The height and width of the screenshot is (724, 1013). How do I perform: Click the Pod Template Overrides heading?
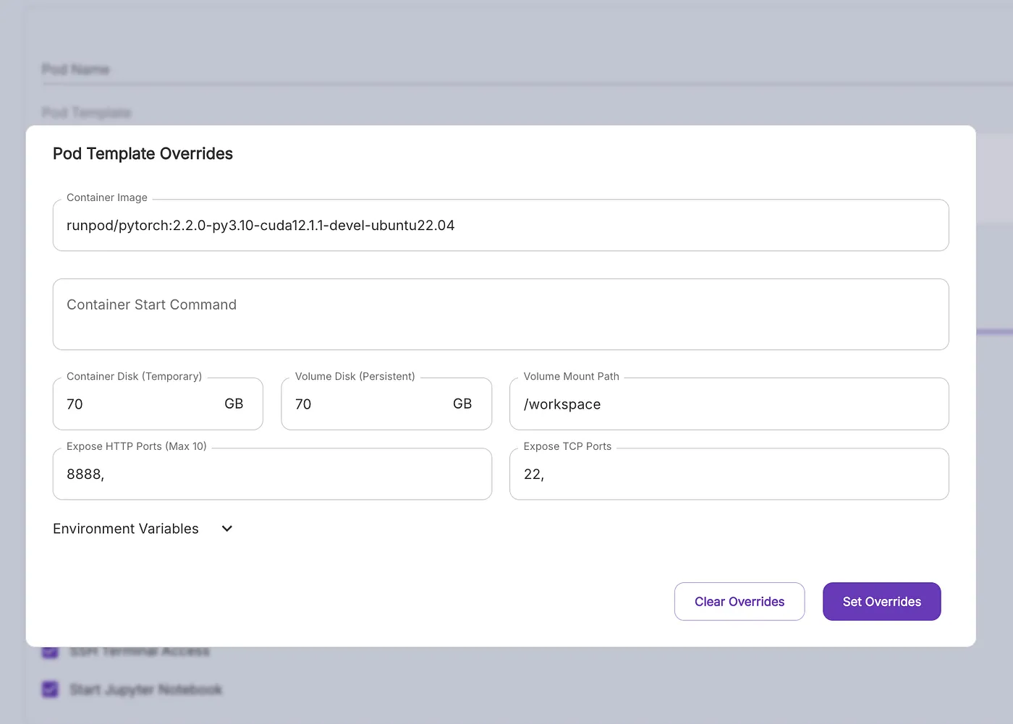pos(143,153)
